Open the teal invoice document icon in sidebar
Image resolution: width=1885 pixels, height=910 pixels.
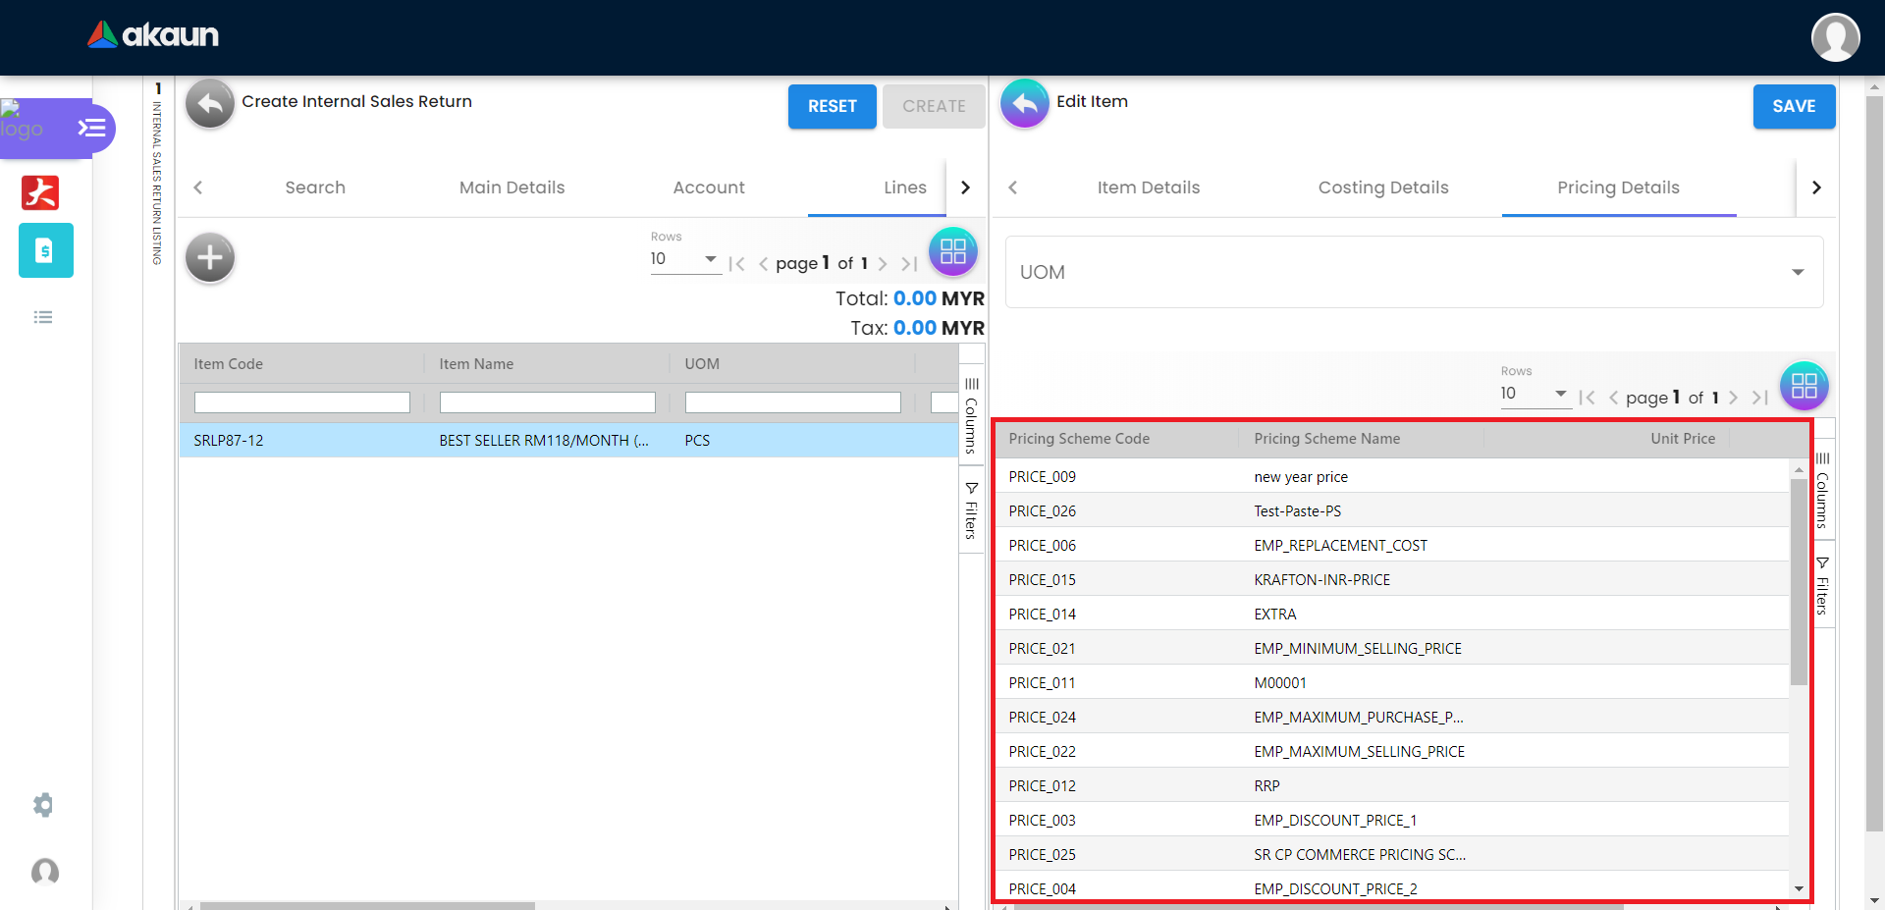click(x=45, y=250)
